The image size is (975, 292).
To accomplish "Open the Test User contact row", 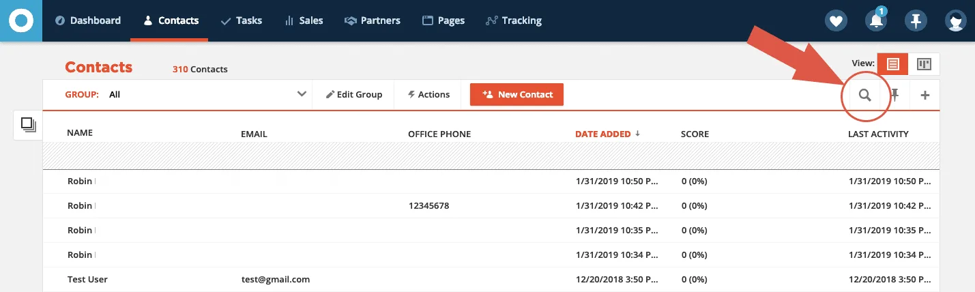I will [x=87, y=279].
